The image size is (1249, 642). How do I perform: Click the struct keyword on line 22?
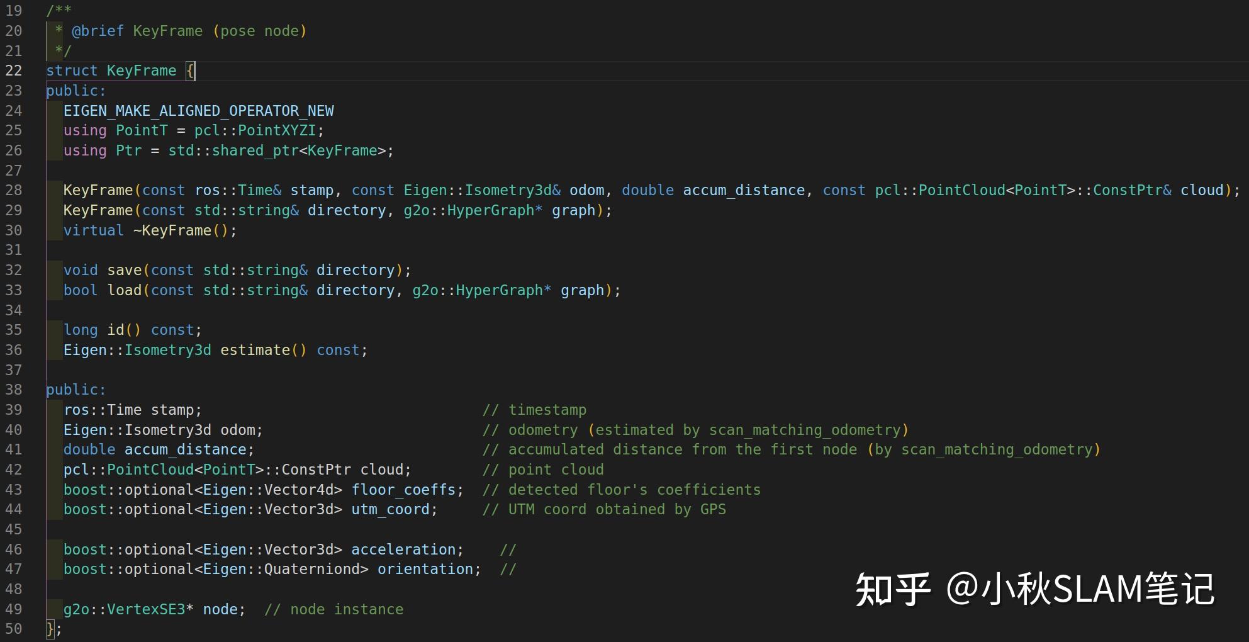coord(71,70)
